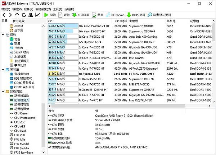Select the 系統資料夾 tree item
Viewport: 216px width, 155px height.
(19, 61)
